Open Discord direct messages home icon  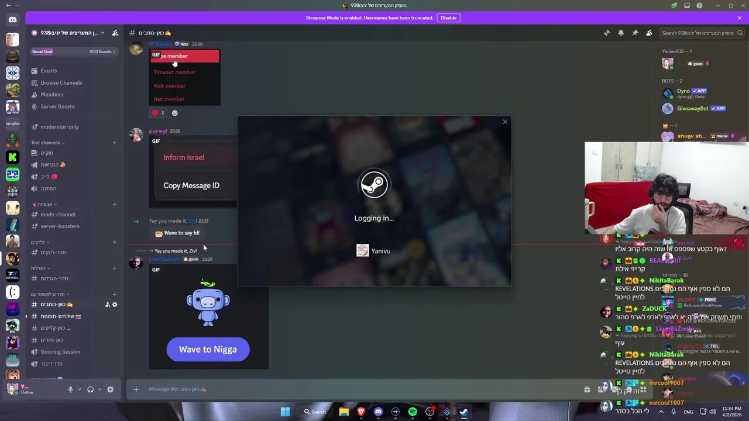point(12,19)
